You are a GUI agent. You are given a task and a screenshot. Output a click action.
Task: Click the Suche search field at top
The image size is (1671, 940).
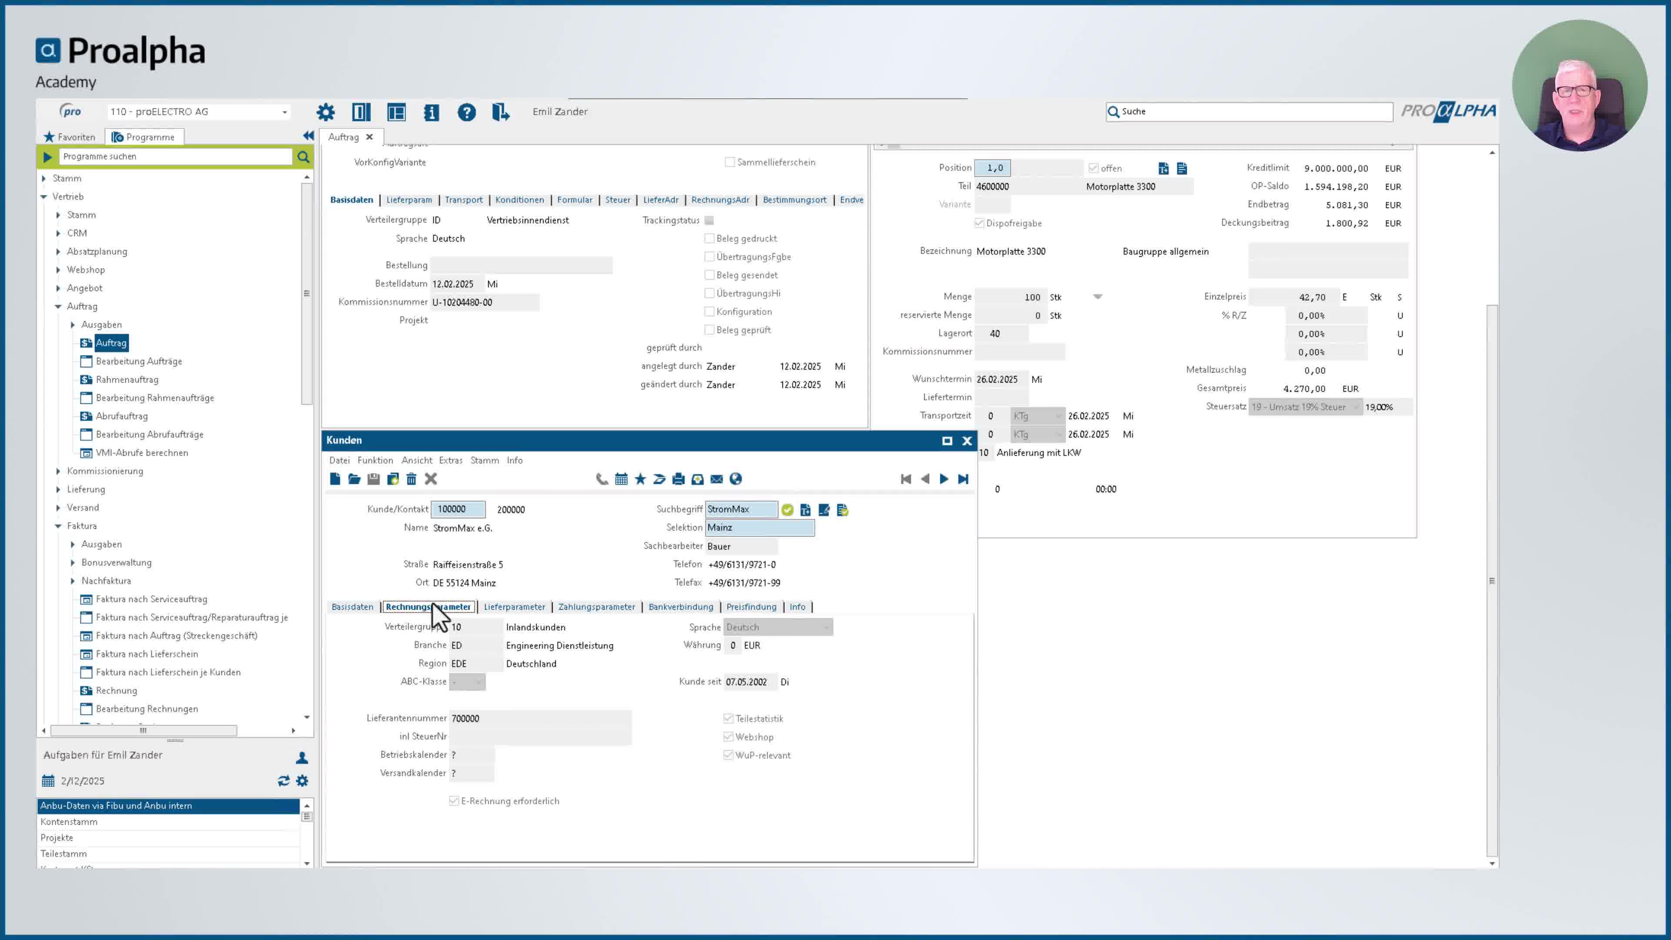pyautogui.click(x=1249, y=111)
